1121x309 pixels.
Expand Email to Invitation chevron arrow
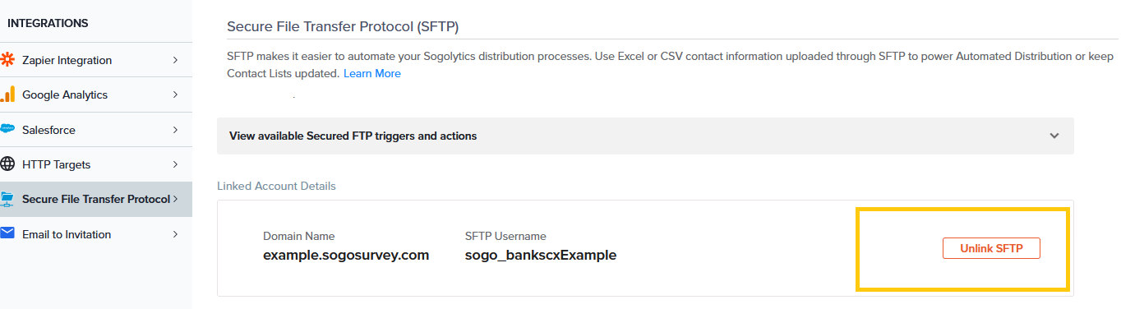pyautogui.click(x=175, y=234)
